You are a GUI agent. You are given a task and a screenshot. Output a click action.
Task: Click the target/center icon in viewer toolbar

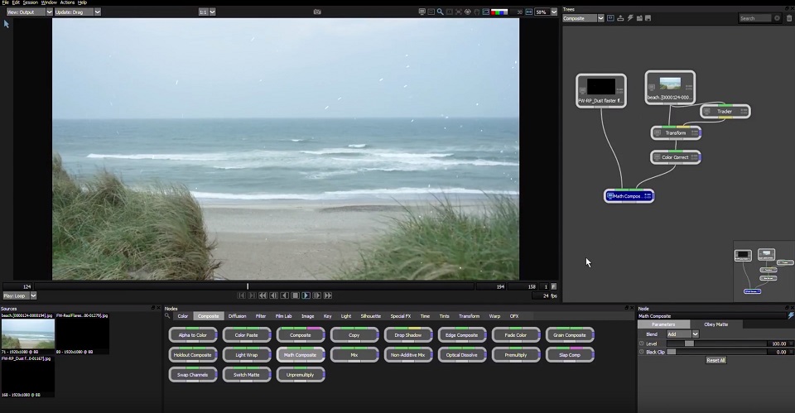point(468,12)
